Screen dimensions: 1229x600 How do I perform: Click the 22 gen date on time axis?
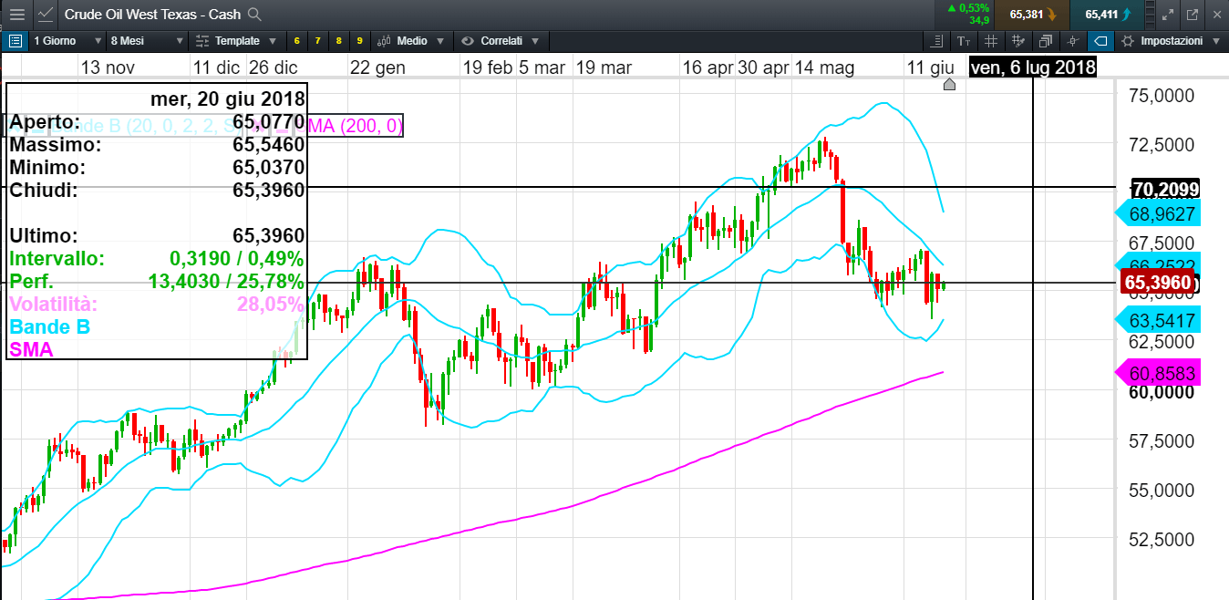[377, 67]
